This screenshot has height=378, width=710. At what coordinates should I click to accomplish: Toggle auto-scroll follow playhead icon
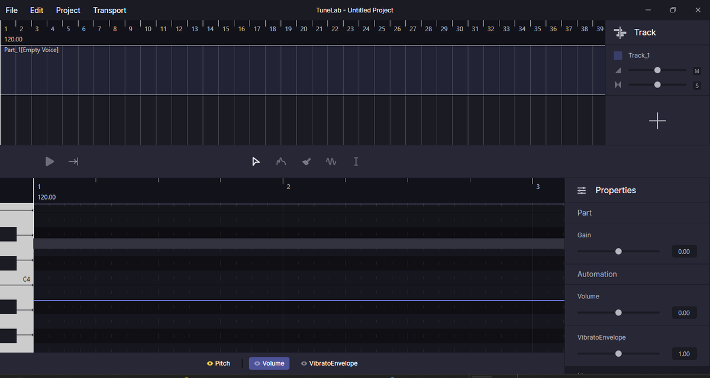point(73,161)
